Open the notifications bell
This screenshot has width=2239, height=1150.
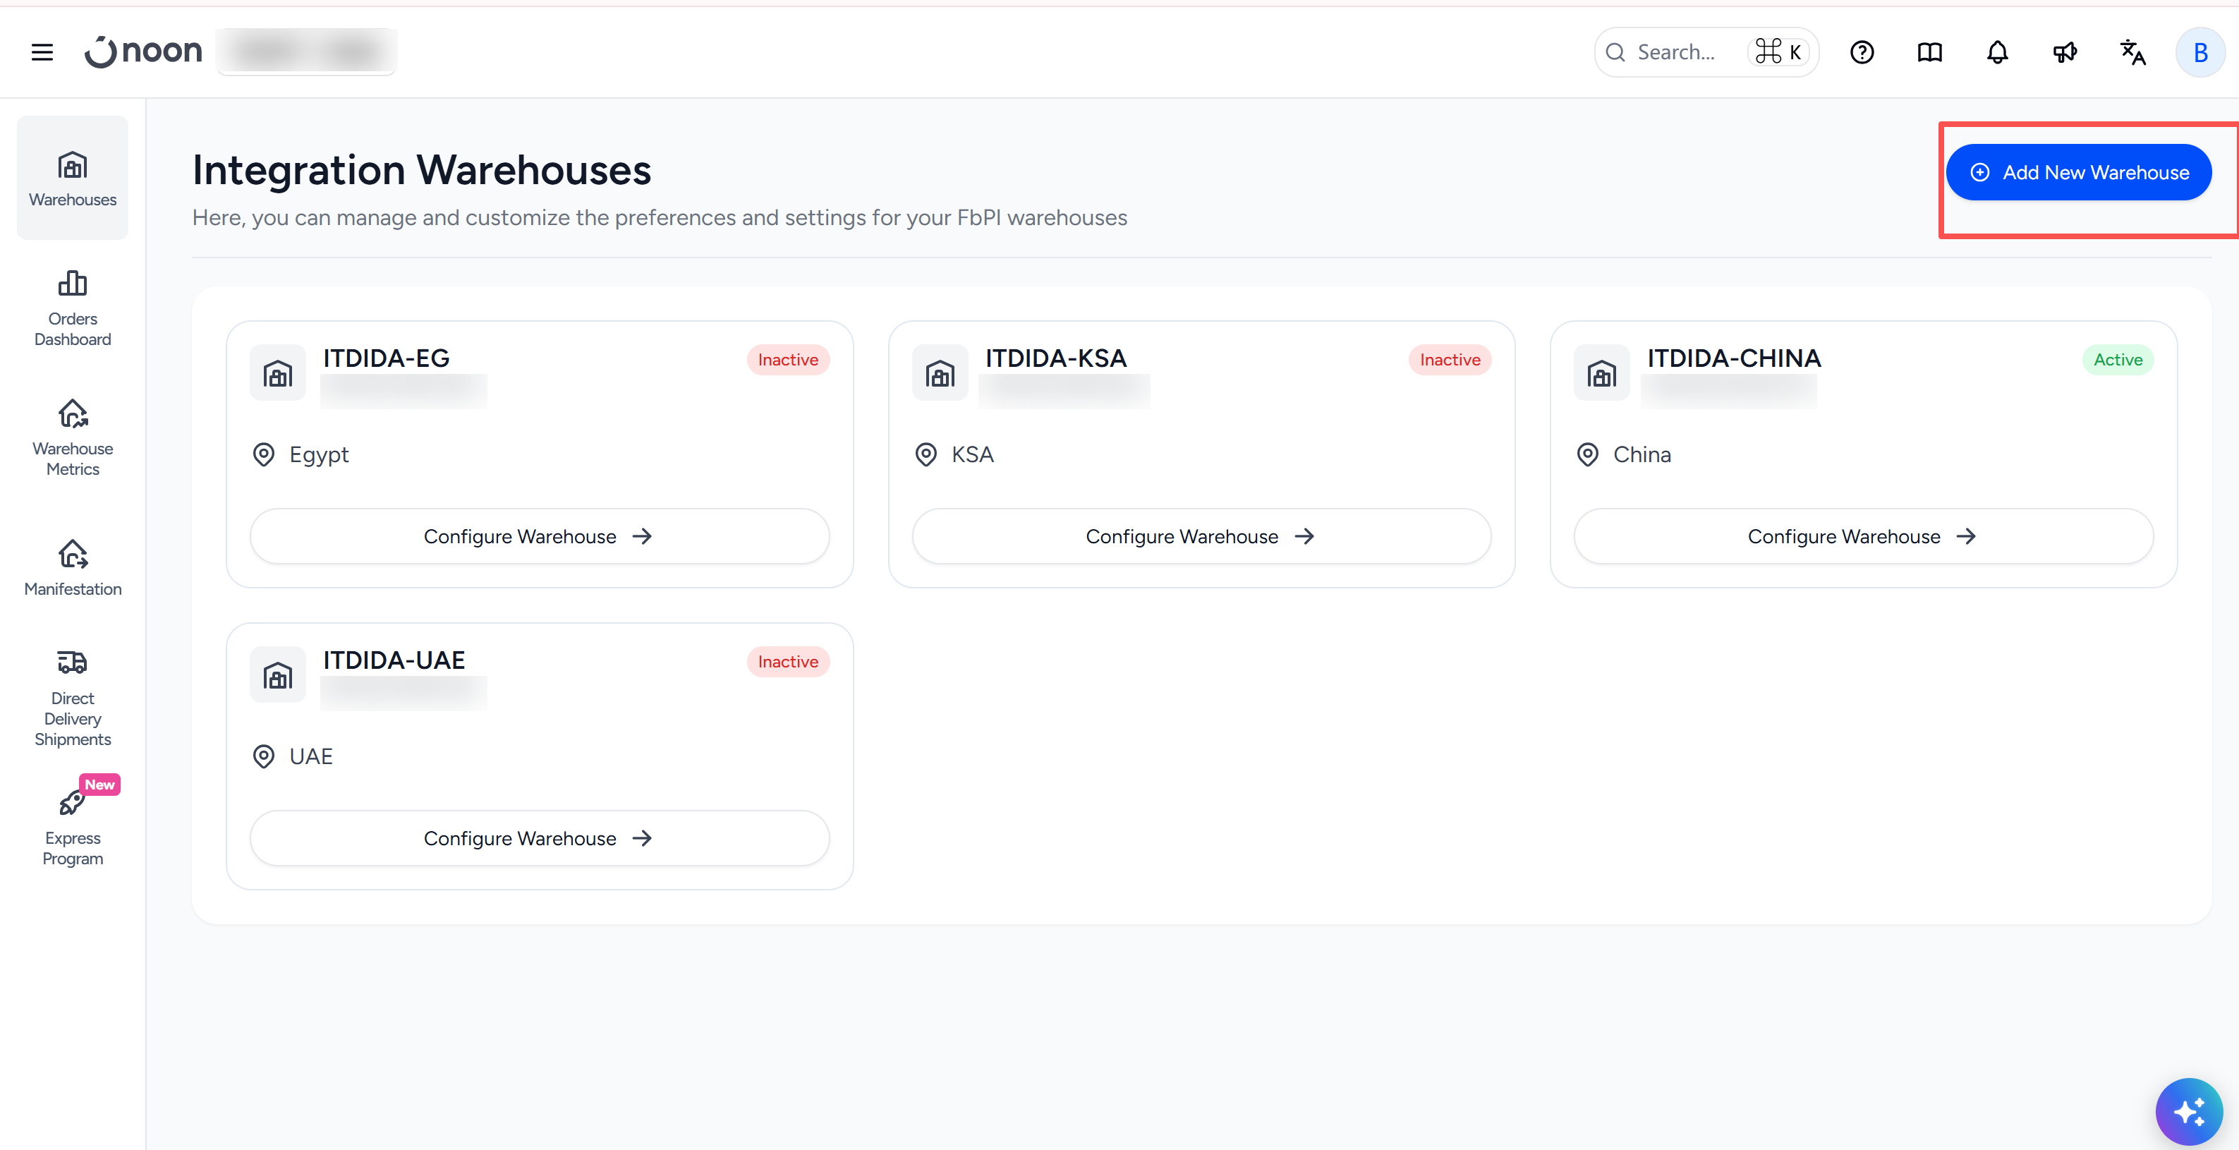[1997, 52]
